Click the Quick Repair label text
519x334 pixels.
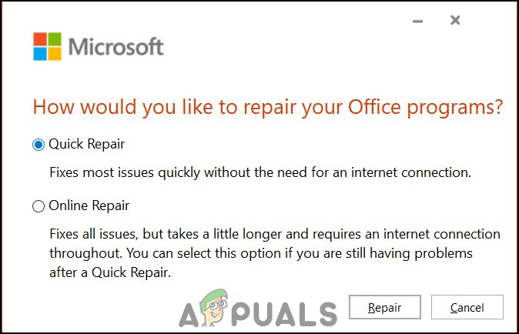86,145
